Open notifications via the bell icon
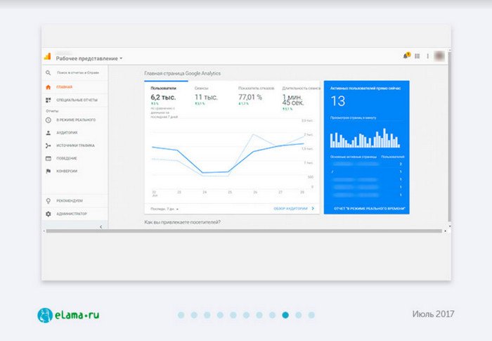This screenshot has height=341, width=492. [406, 56]
